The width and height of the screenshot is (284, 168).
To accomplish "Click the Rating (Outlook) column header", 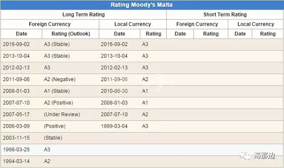I will 71,34.
